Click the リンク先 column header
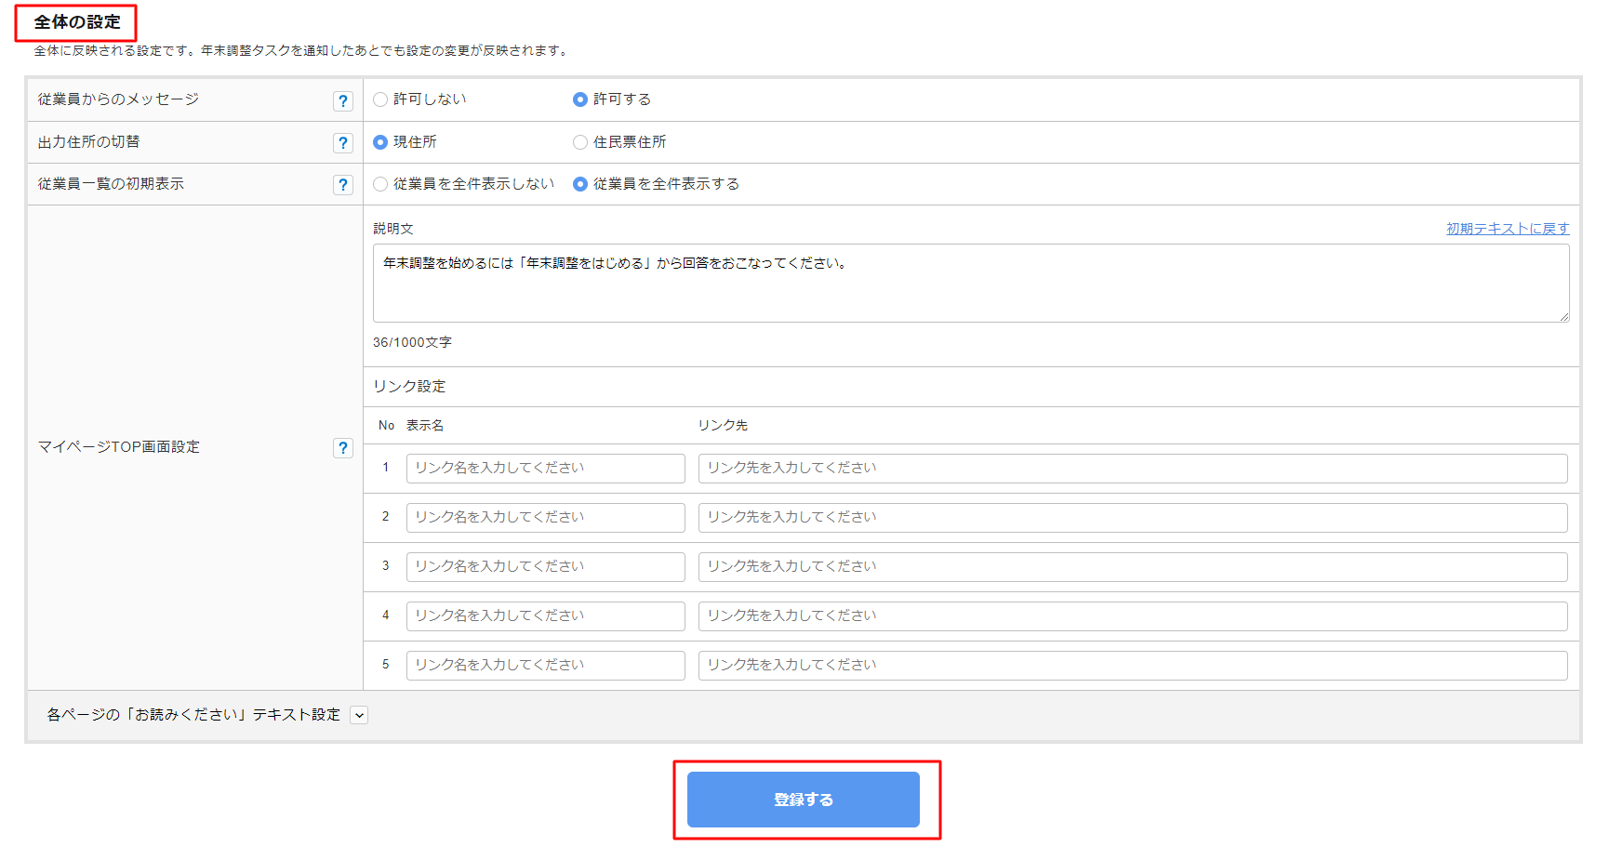Image resolution: width=1609 pixels, height=860 pixels. click(x=723, y=426)
